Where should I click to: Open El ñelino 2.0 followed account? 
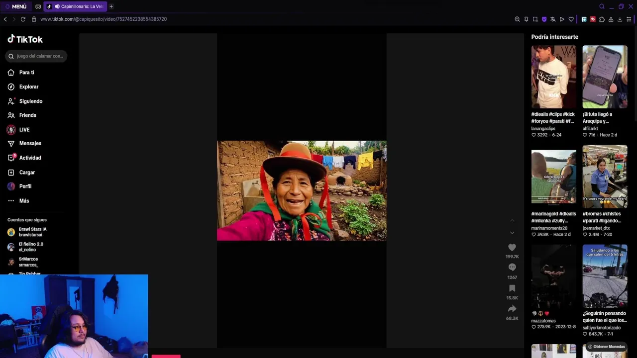[25, 247]
